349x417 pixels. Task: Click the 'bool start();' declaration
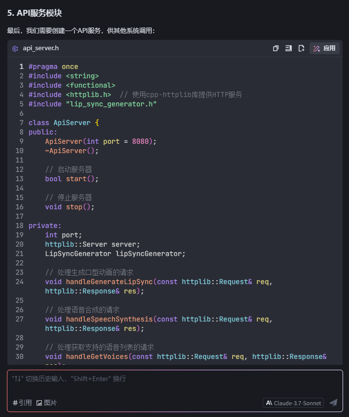(72, 179)
